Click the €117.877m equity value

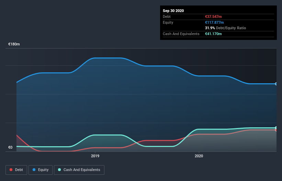pyautogui.click(x=214, y=22)
